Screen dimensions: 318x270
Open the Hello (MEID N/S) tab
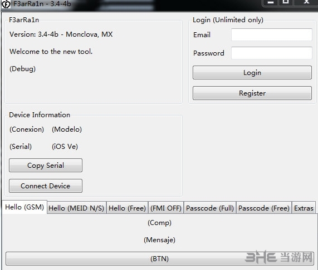[x=76, y=208]
